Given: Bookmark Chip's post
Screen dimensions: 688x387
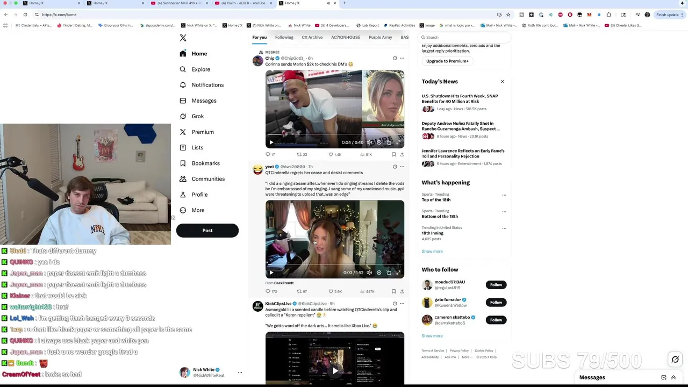Looking at the screenshot, I should (393, 154).
